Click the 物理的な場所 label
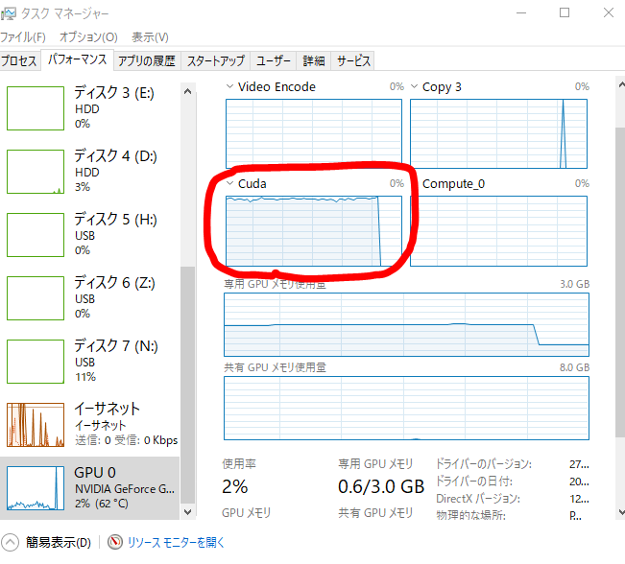 pyautogui.click(x=470, y=515)
